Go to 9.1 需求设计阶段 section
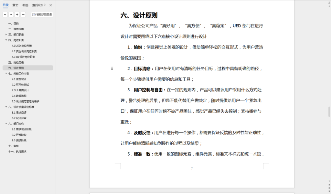Image resolution: width=331 pixels, height=194 pixels. [x=22, y=129]
